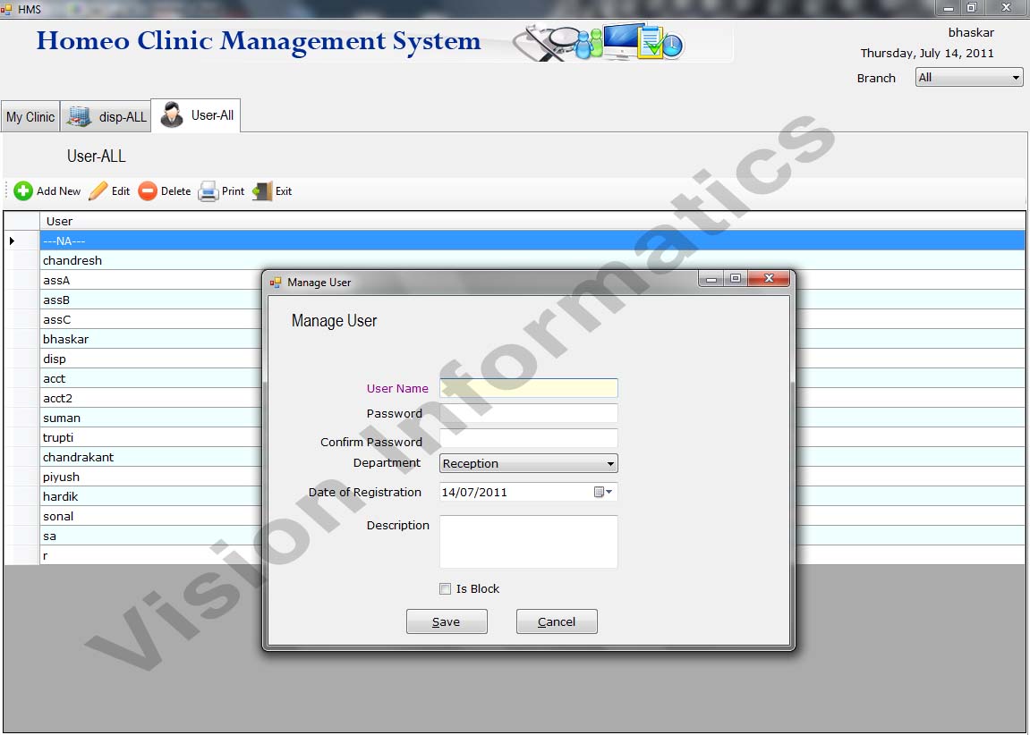
Task: Click the pencil Edit icon
Action: 98,191
